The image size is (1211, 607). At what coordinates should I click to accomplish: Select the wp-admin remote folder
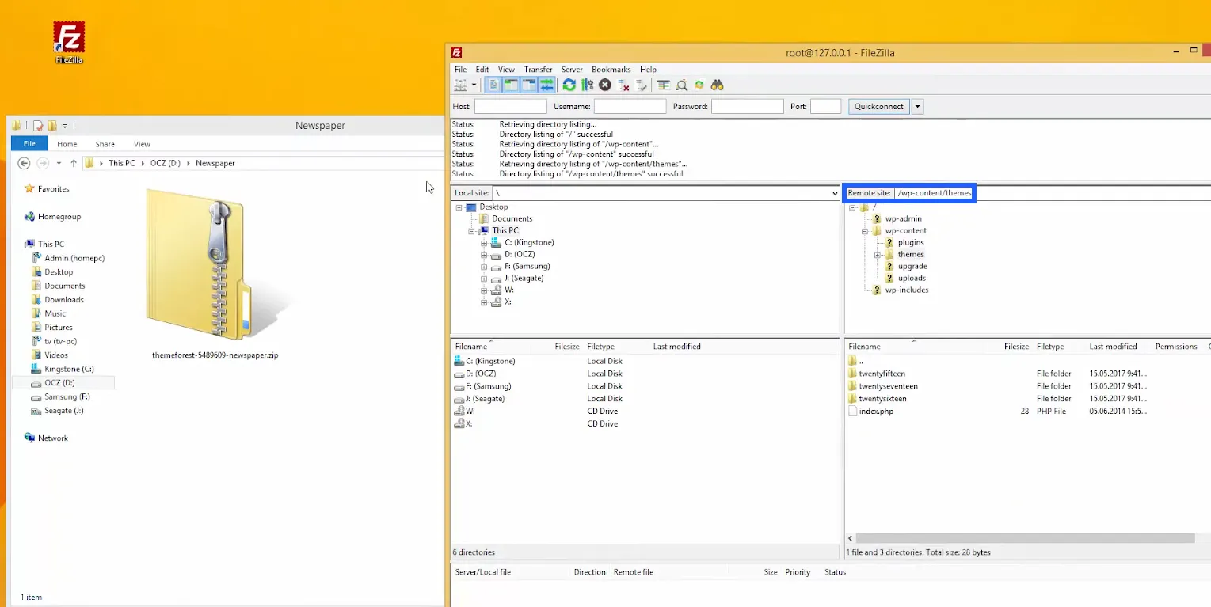[903, 218]
